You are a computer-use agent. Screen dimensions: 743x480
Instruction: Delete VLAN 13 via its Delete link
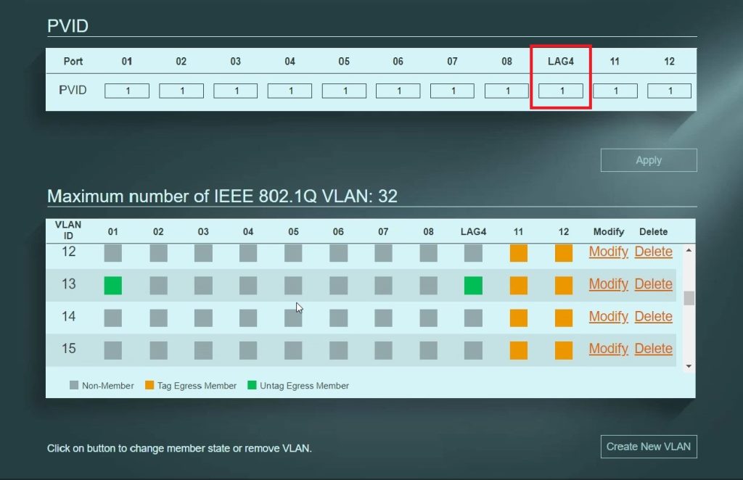[x=654, y=284]
